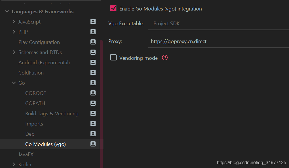Open the GOPATH settings page
The width and height of the screenshot is (289, 168).
point(35,103)
